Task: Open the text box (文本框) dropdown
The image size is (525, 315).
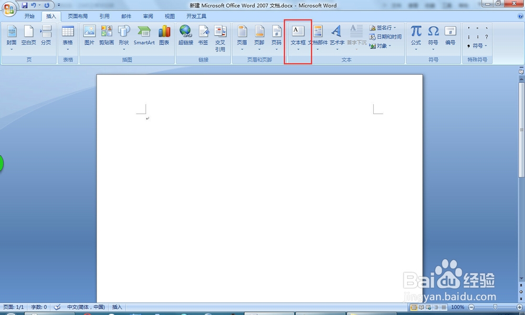Action: coord(298,37)
